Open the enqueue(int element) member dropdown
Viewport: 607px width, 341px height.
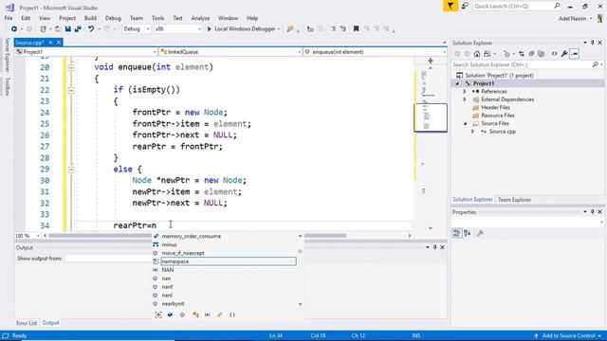pos(376,52)
